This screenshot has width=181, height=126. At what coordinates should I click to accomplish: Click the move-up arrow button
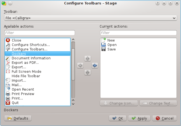tap(88, 59)
